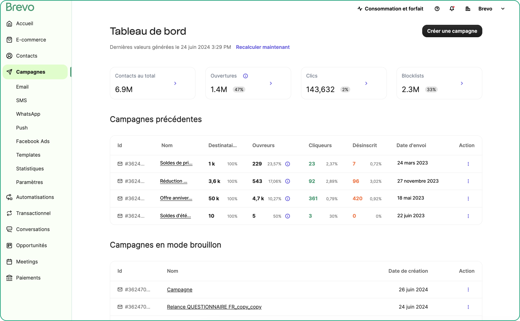Open the Email submenu item

pyautogui.click(x=22, y=87)
